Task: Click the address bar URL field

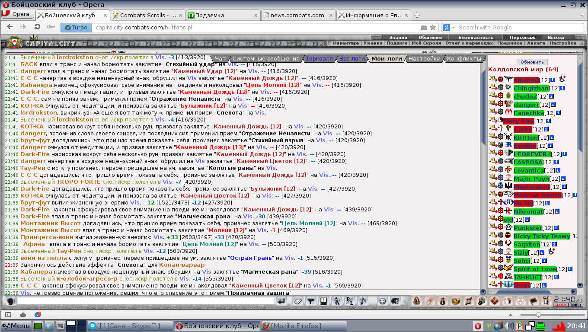Action: click(x=255, y=27)
